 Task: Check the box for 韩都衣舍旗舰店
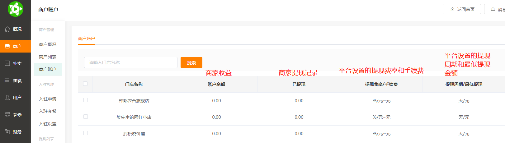click(x=86, y=100)
